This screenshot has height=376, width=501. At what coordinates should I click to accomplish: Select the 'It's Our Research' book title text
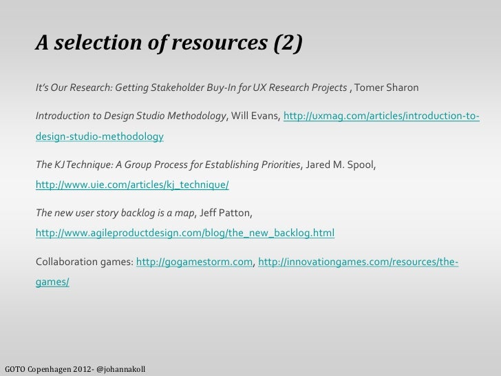click(x=191, y=87)
